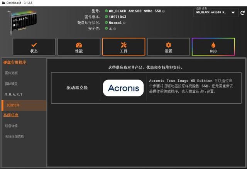Click the info icon next to model name
The height and width of the screenshot is (169, 247).
(164, 11)
